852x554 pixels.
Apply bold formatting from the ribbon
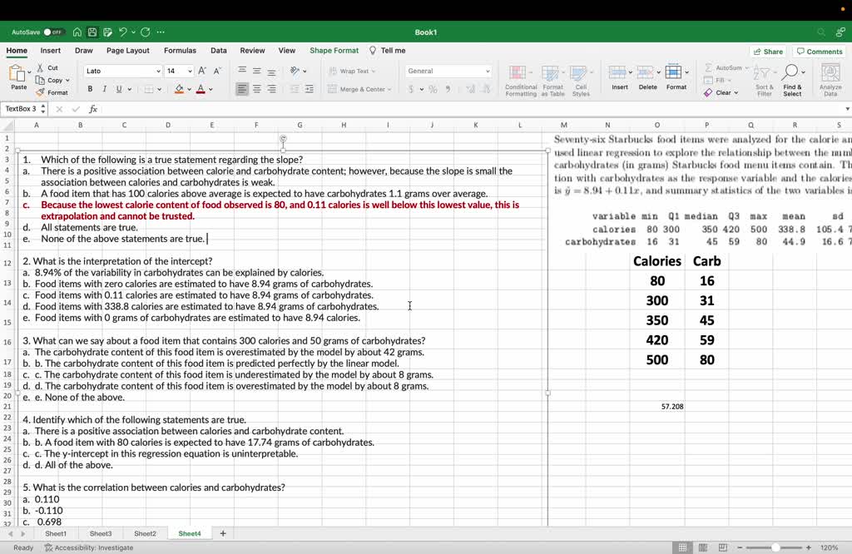(x=88, y=87)
